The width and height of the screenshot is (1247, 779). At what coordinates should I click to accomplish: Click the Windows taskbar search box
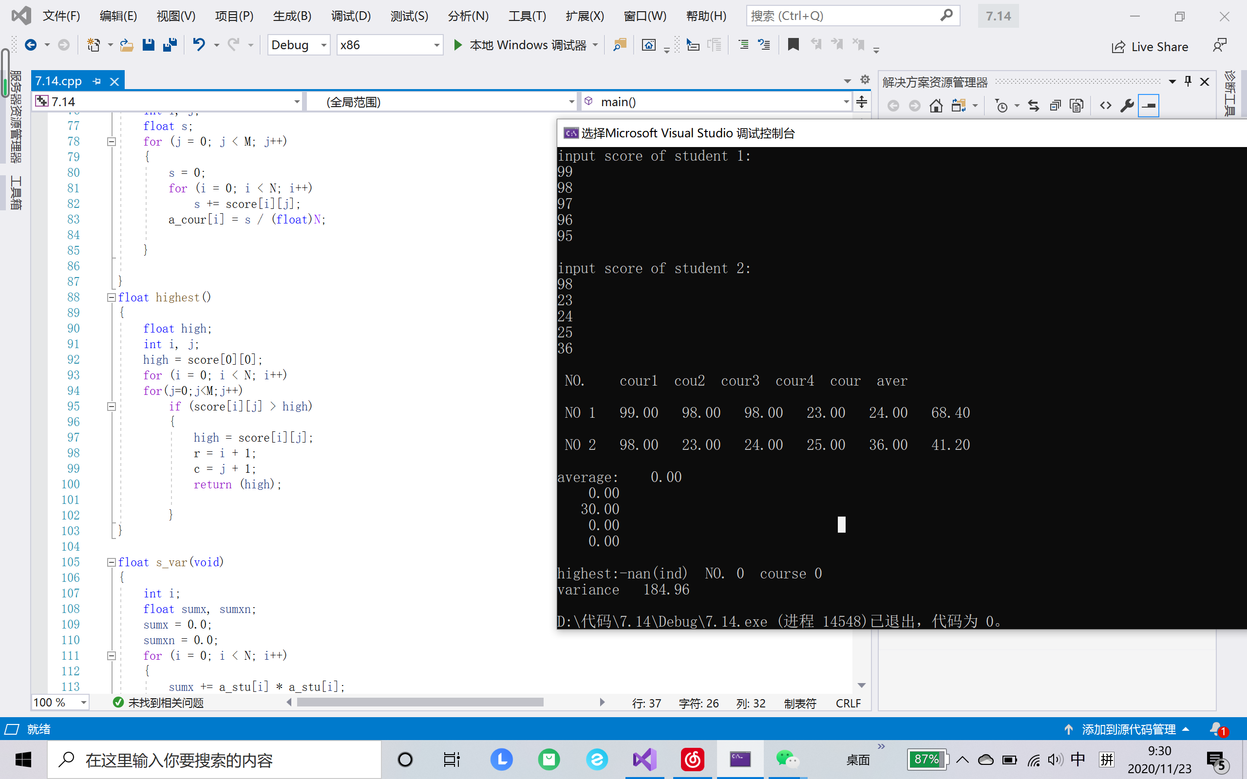(x=214, y=760)
